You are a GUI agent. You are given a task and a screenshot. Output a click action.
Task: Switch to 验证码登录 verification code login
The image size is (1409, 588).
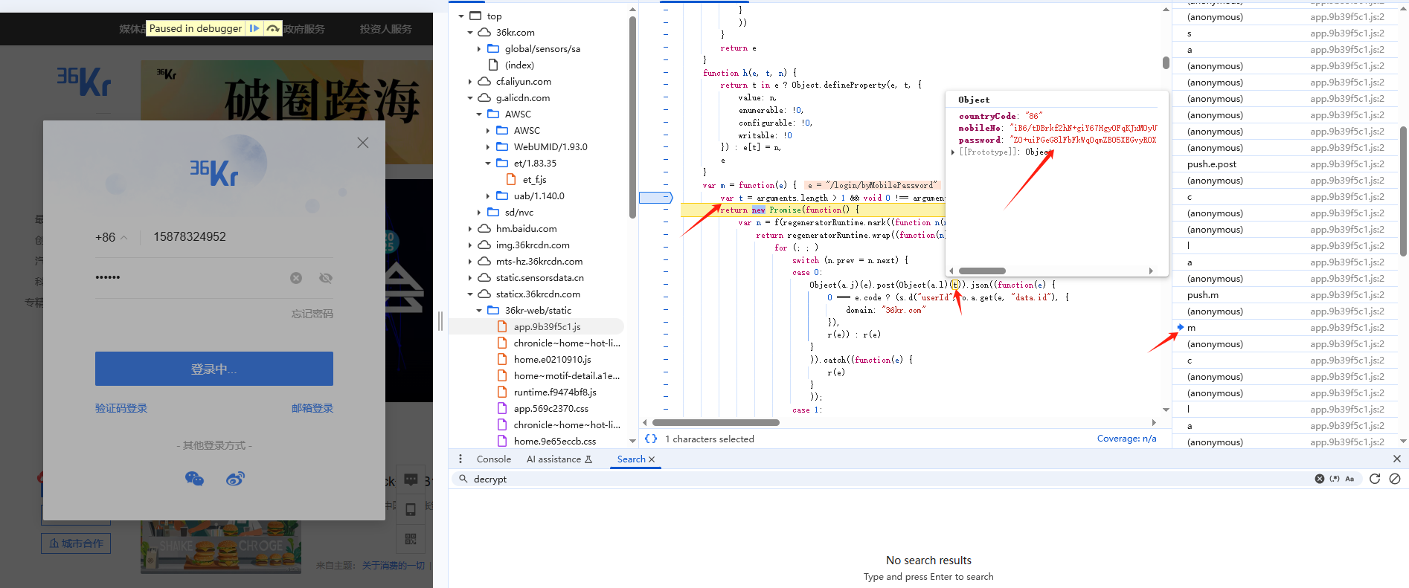point(121,408)
